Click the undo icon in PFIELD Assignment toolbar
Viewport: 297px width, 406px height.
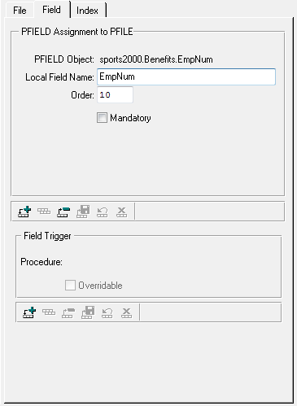pos(103,212)
